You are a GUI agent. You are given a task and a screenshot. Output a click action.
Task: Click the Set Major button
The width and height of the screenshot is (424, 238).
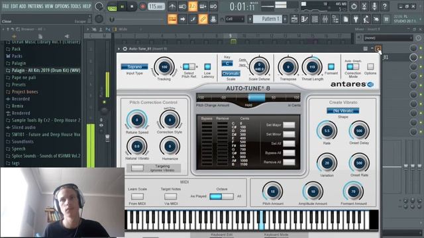(x=289, y=125)
